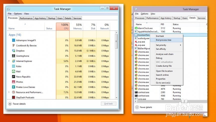Select the Mail app icon
The image size is (216, 122).
[x=13, y=71]
